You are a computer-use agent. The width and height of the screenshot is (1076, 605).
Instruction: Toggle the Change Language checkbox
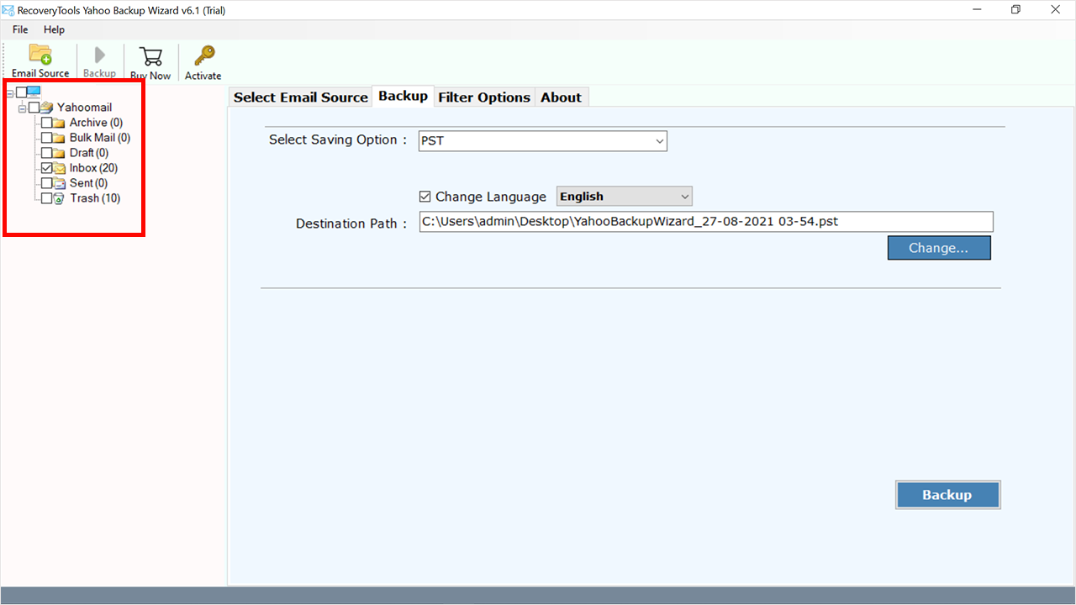pyautogui.click(x=425, y=197)
